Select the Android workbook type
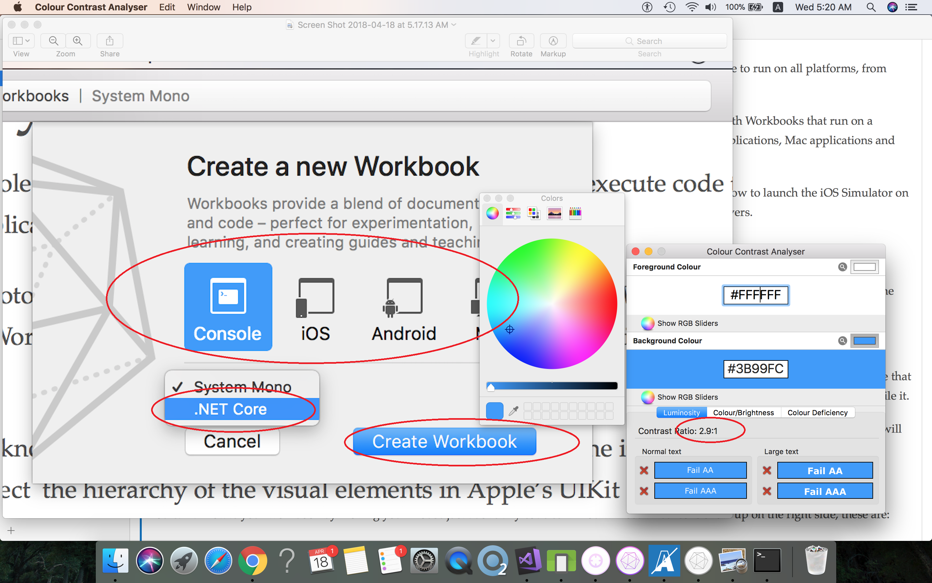This screenshot has width=932, height=583. pyautogui.click(x=404, y=307)
